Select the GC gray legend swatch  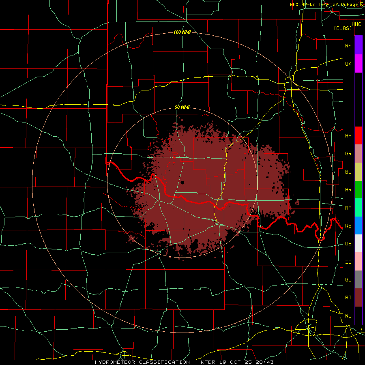[x=358, y=279]
